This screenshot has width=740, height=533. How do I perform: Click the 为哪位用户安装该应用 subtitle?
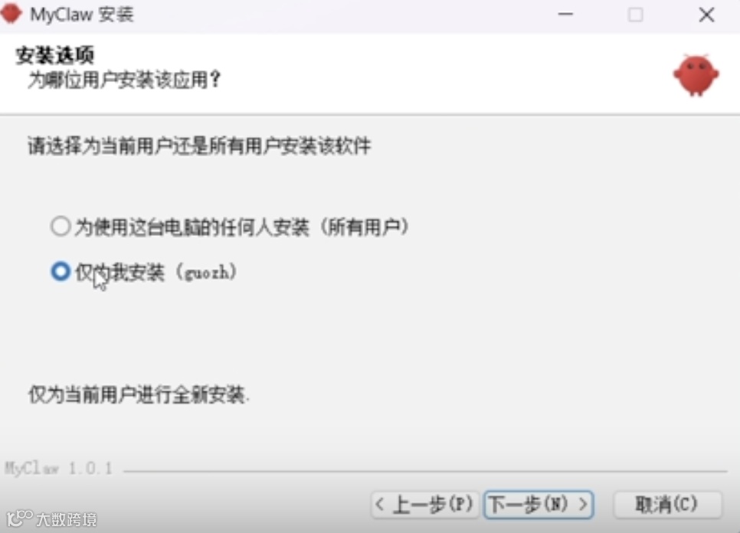pos(124,80)
